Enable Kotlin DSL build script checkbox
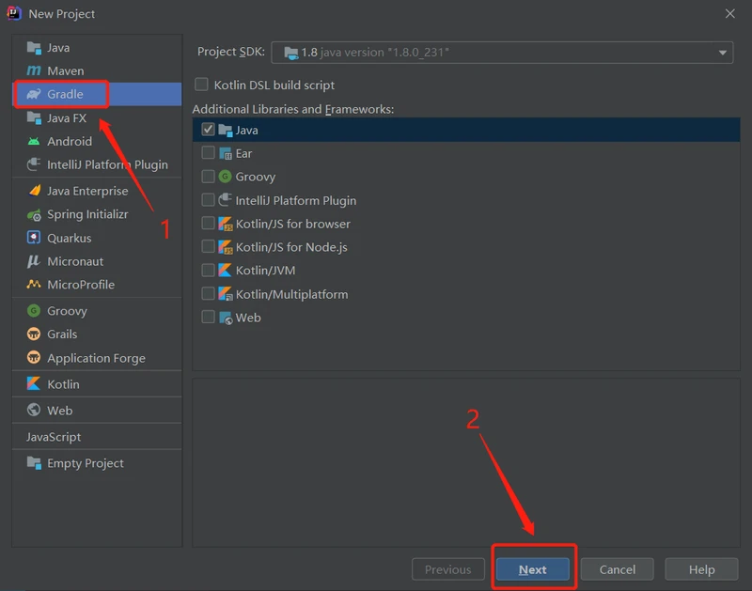752x591 pixels. coord(201,85)
